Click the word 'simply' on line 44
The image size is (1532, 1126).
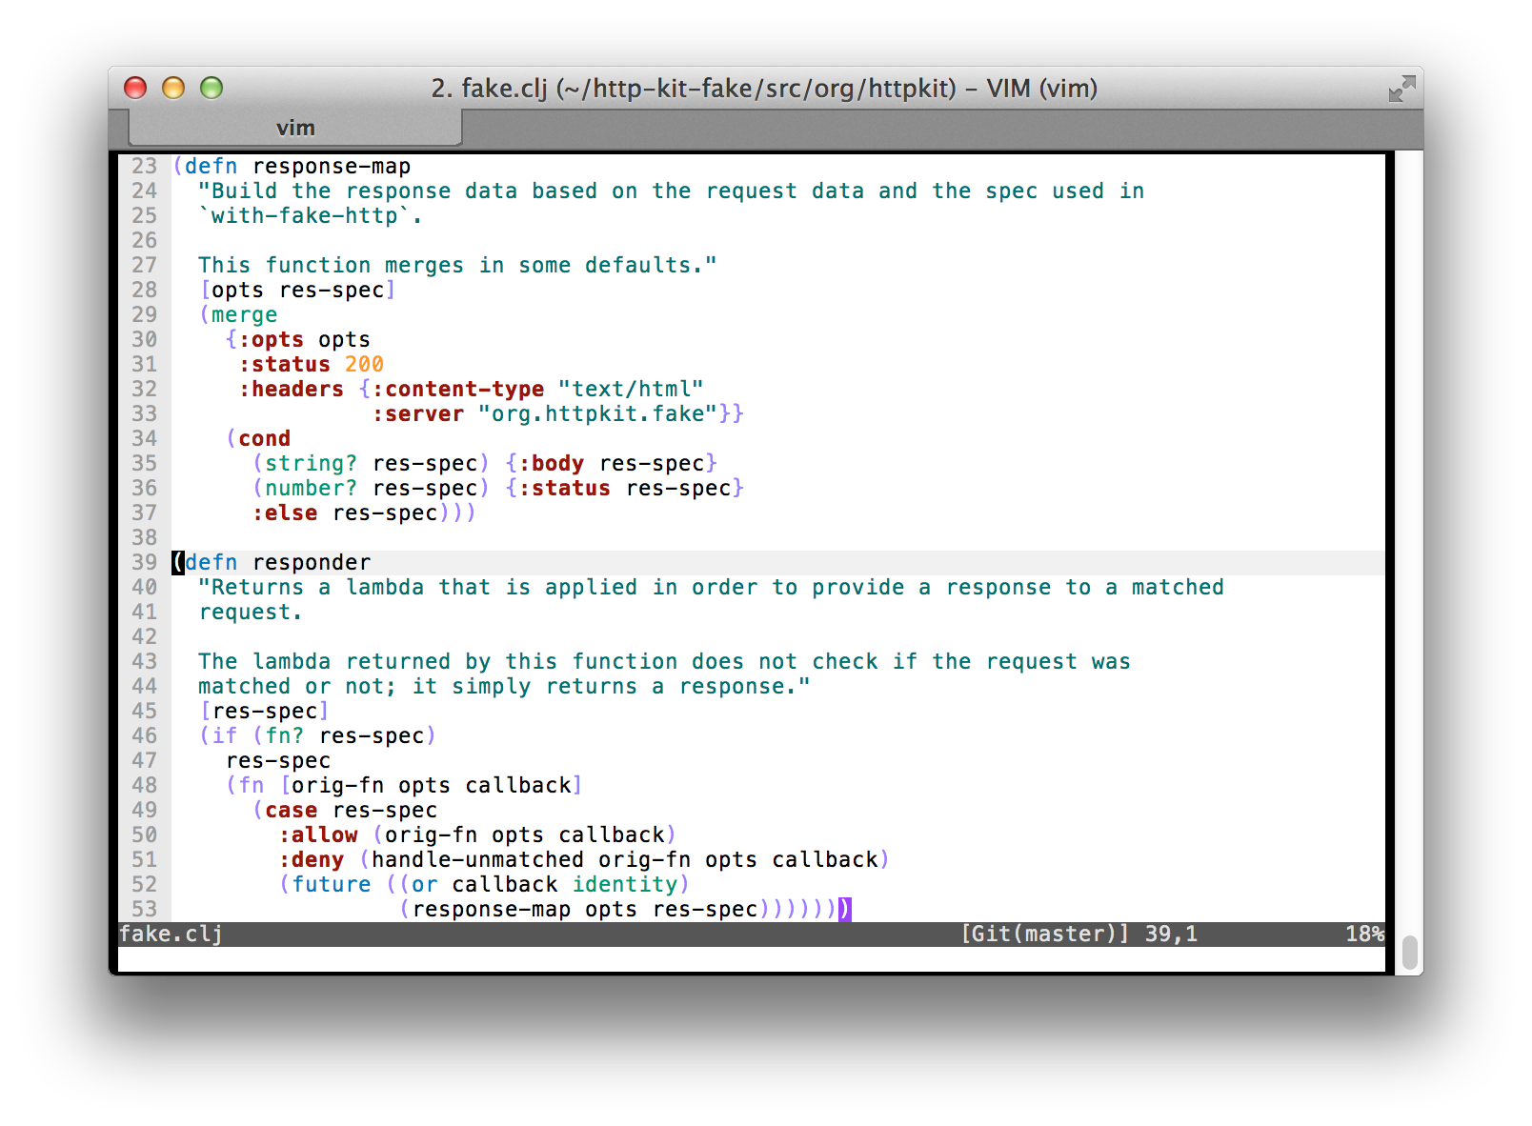(x=492, y=686)
